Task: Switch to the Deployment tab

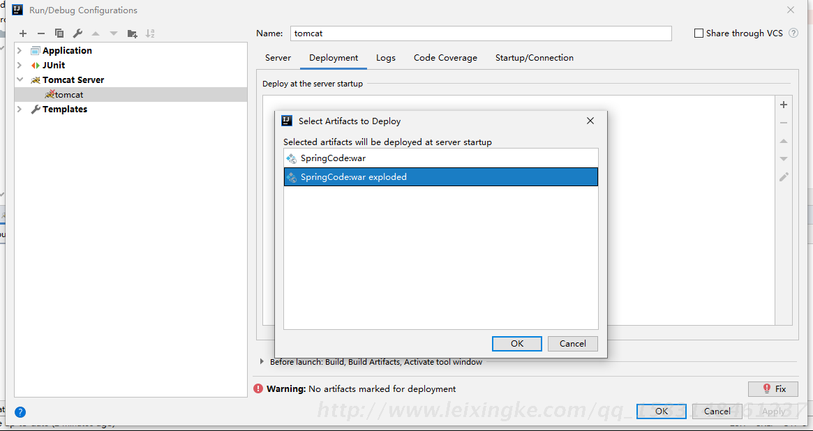Action: tap(334, 58)
